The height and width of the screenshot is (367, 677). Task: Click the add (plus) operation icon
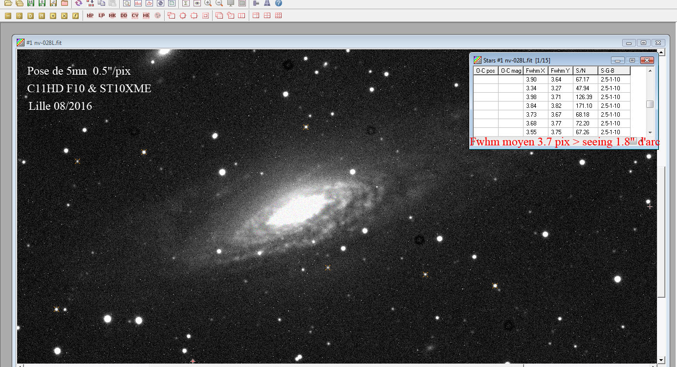point(53,16)
